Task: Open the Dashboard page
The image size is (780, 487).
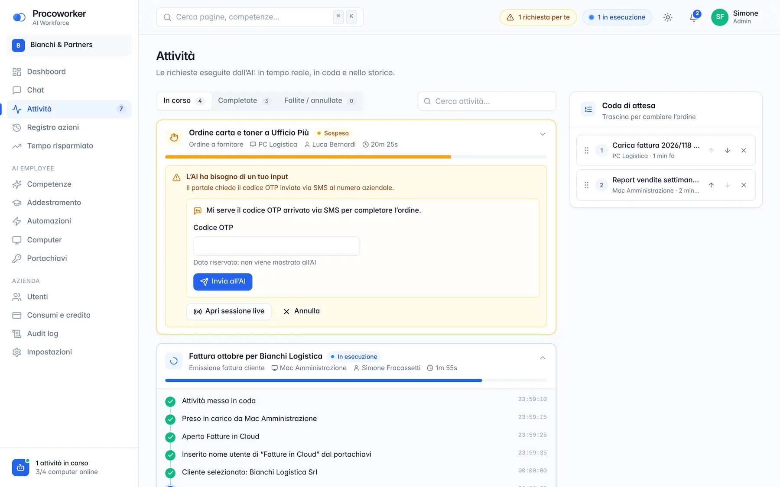Action: 69,72
